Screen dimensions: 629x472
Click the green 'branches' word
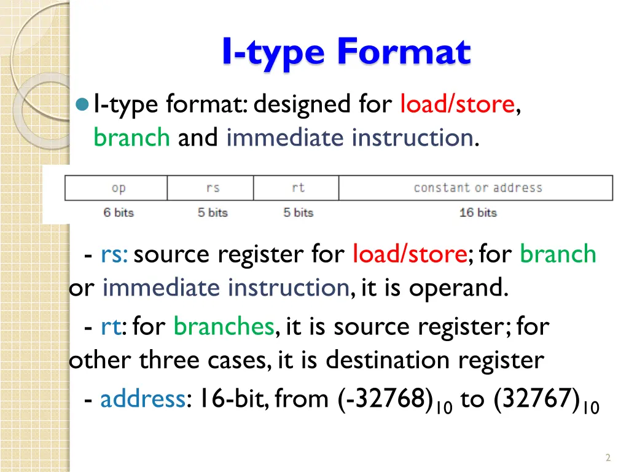224,326
